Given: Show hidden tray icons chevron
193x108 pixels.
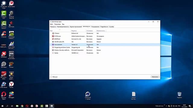Looking at the screenshot, I should tap(166, 106).
